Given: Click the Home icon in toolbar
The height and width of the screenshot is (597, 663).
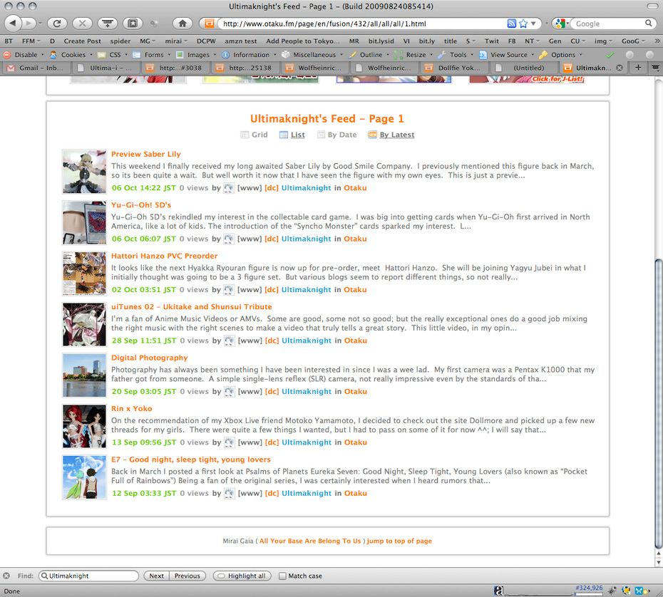Looking at the screenshot, I should click(x=183, y=24).
